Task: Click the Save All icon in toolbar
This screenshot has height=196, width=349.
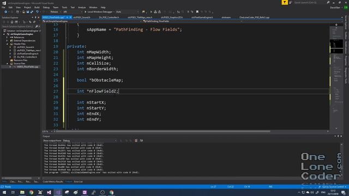Action: (32, 12)
